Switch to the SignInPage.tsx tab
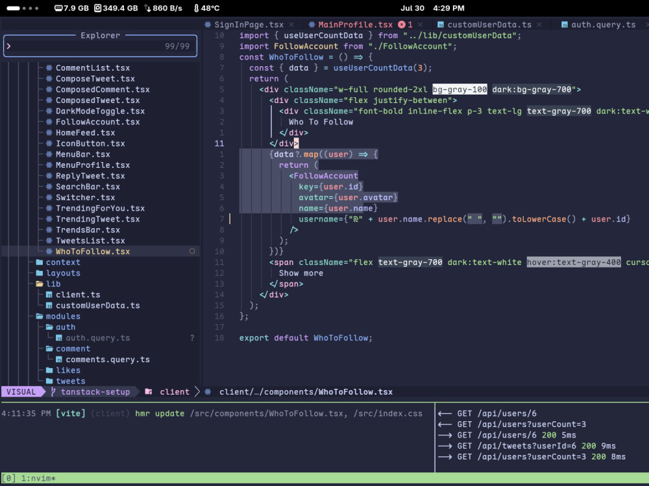 click(x=249, y=25)
